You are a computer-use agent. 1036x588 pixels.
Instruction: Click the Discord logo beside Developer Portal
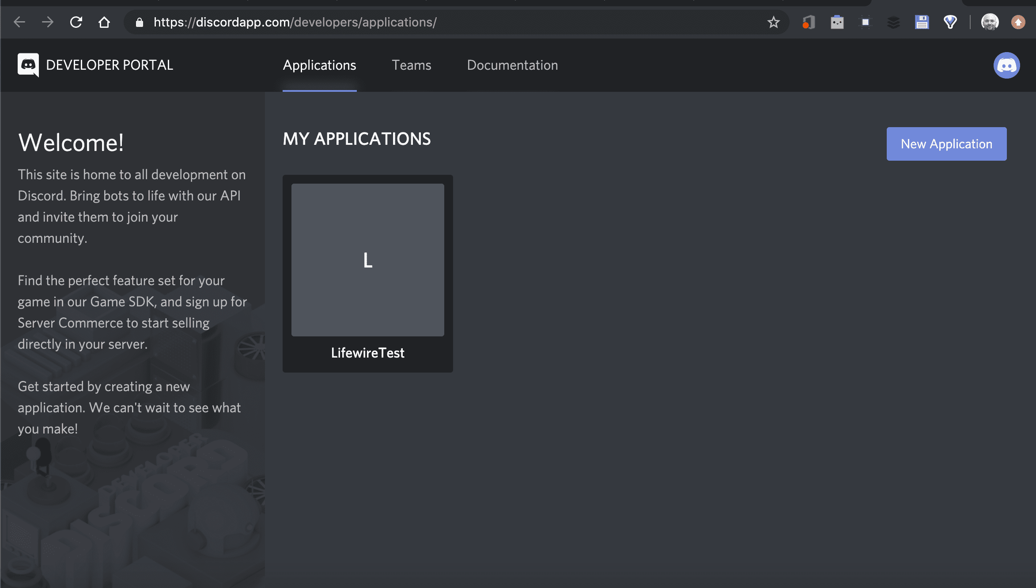(x=28, y=65)
